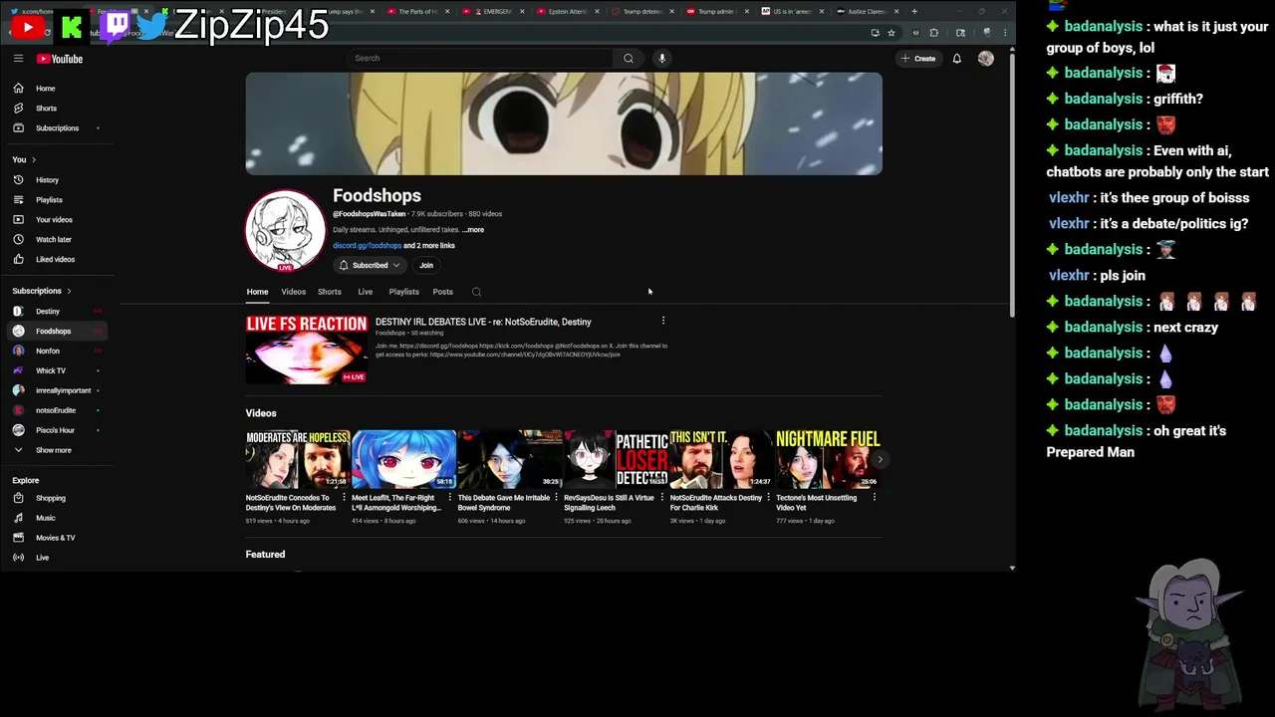Viewport: 1275px width, 717px height.
Task: Expand the You section chevron
Action: coord(33,159)
